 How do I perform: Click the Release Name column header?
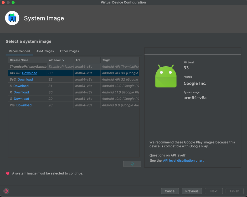click(x=19, y=60)
